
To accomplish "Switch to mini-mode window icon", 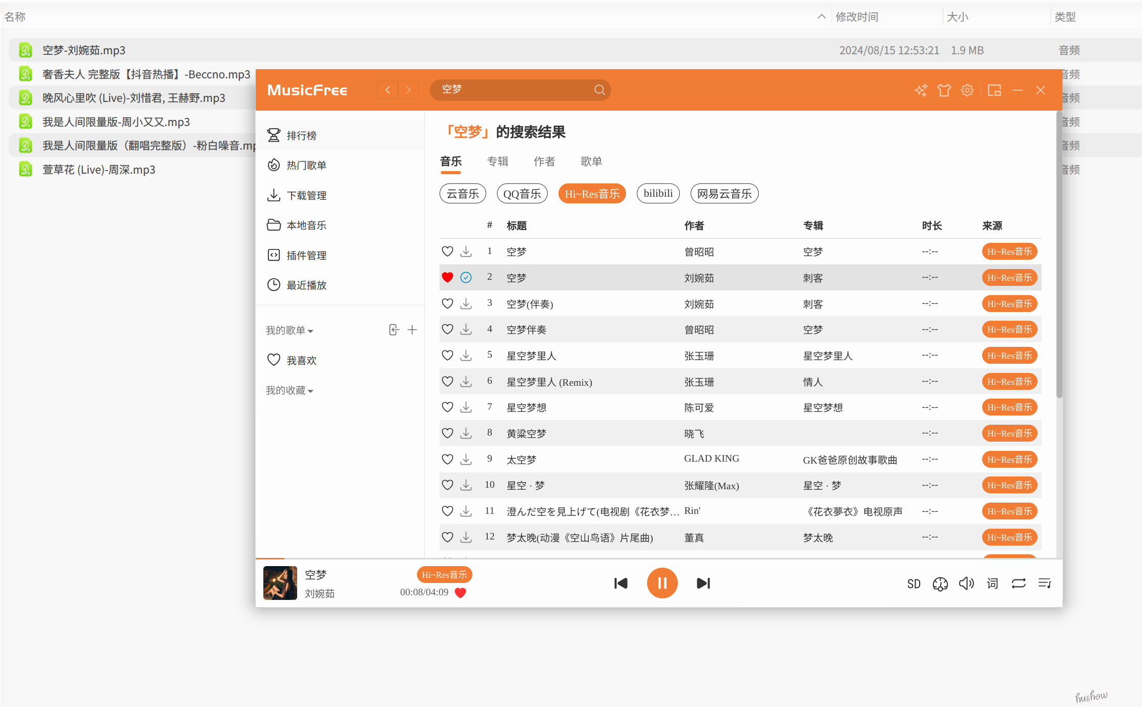I will coord(994,90).
